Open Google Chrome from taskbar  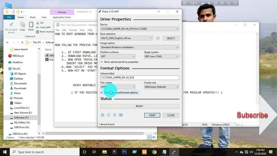[154, 152]
